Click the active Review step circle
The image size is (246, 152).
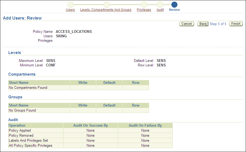(174, 4)
